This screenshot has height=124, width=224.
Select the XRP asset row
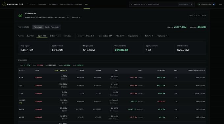112,94
